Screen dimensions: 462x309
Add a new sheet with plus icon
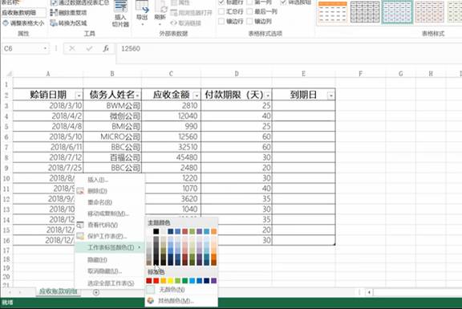[x=96, y=292]
